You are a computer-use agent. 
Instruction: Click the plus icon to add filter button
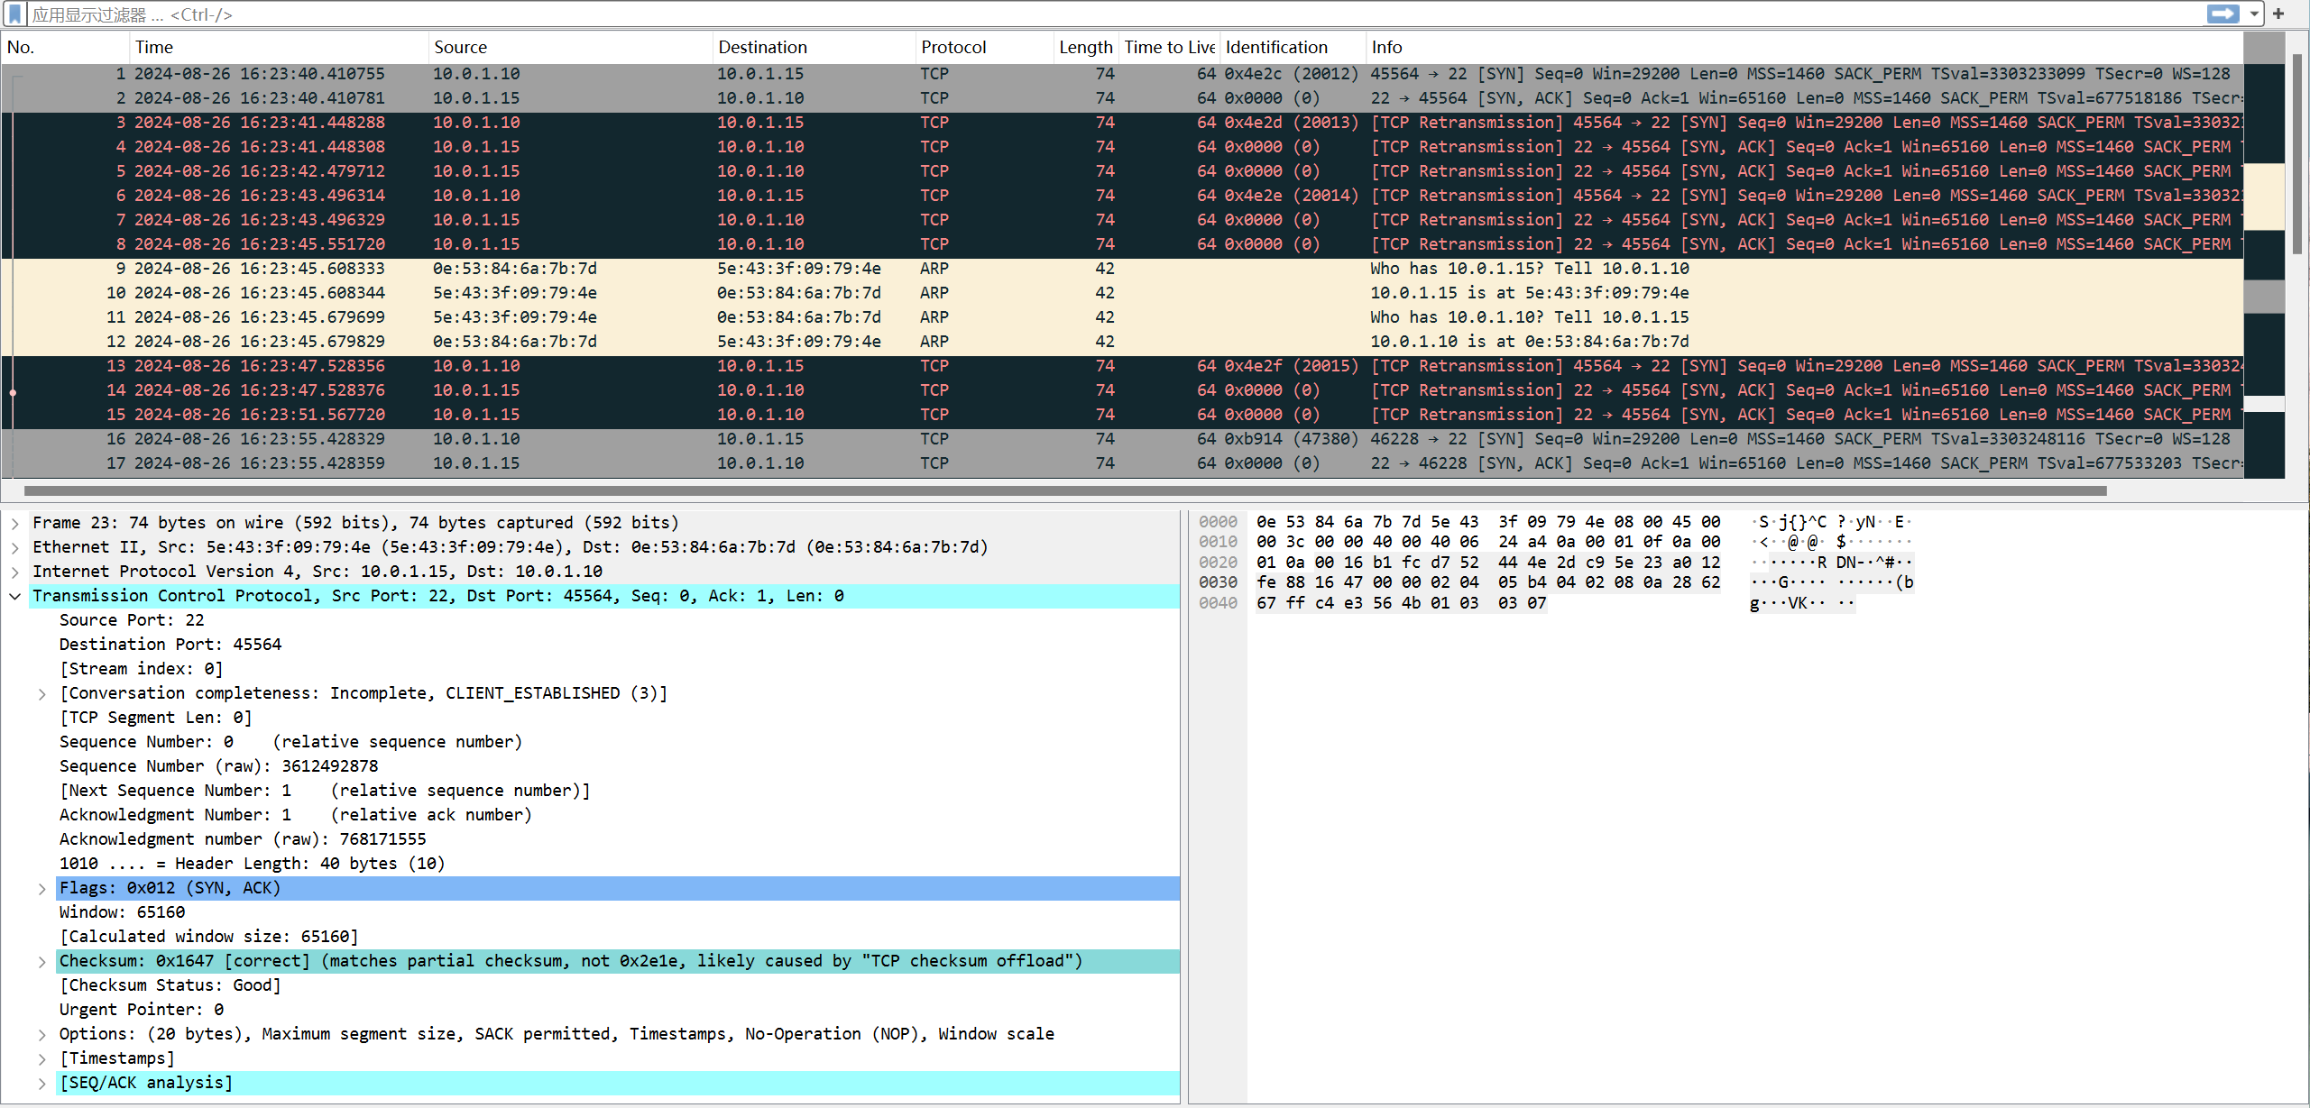click(2278, 14)
